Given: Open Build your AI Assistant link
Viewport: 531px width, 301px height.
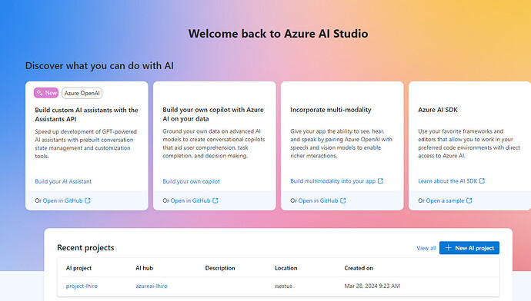Looking at the screenshot, I should coord(63,181).
